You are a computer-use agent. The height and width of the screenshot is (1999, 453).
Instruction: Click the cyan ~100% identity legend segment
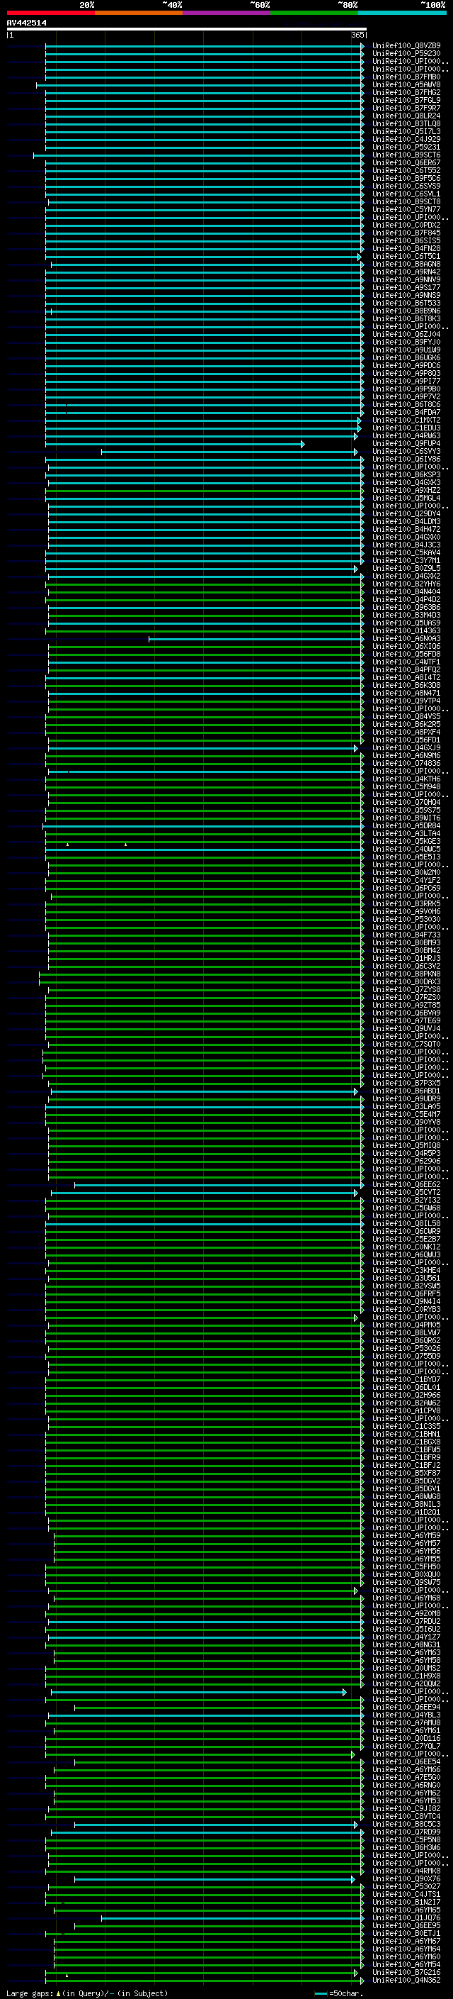point(402,13)
